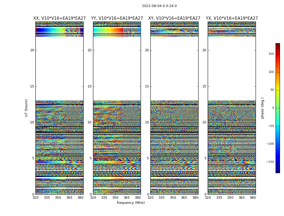Select the YY, V10*V16=EA19*EA27 panel title

(x=117, y=18)
